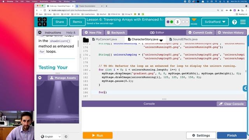
Task: Open the English language dropdown
Action: (x=51, y=136)
